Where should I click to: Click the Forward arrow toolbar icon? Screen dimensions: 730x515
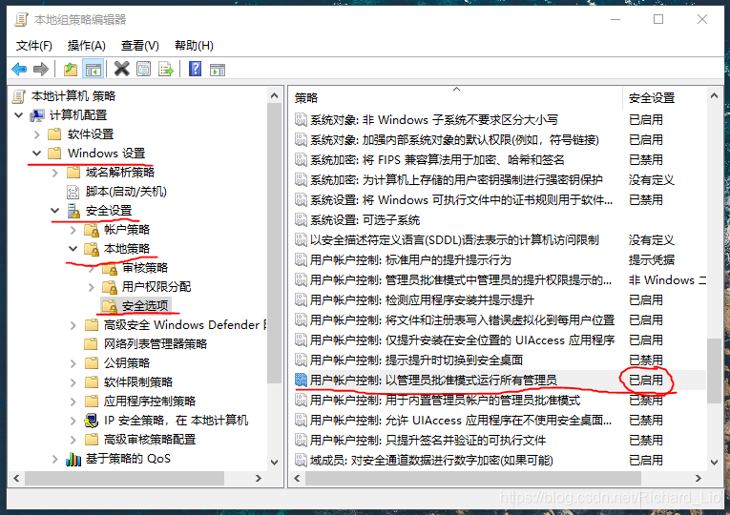tap(41, 70)
